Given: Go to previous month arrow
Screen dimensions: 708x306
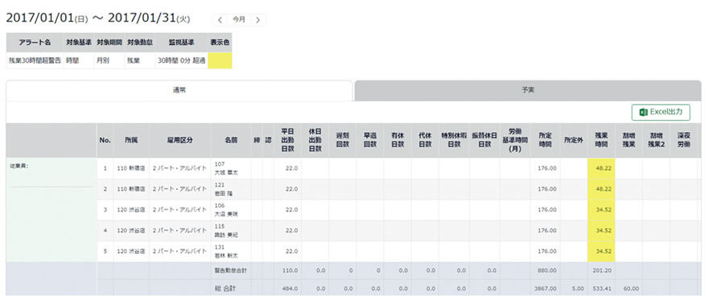Looking at the screenshot, I should [220, 20].
